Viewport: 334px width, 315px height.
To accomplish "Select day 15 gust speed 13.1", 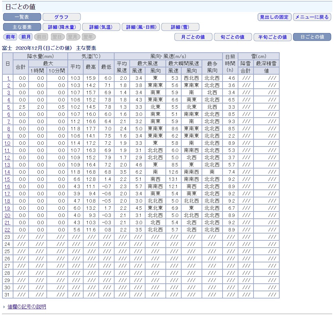I will (173, 179).
